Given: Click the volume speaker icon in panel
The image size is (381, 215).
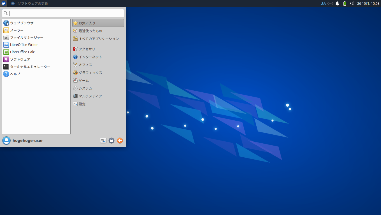Looking at the screenshot, I should (352, 3).
